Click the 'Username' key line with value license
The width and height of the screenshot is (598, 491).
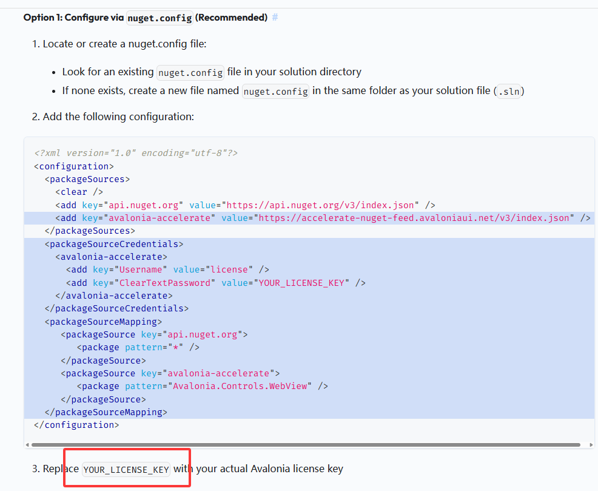point(168,269)
